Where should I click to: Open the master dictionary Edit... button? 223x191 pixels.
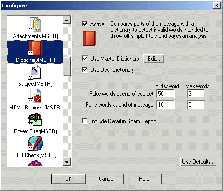tap(154, 59)
